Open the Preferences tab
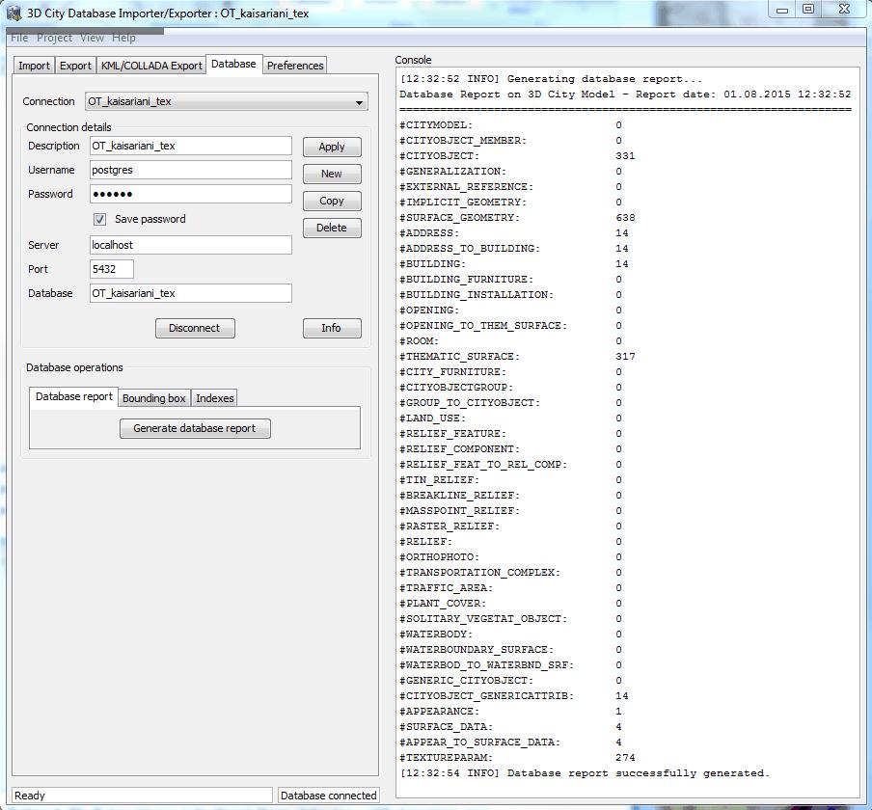The width and height of the screenshot is (872, 810). tap(295, 66)
